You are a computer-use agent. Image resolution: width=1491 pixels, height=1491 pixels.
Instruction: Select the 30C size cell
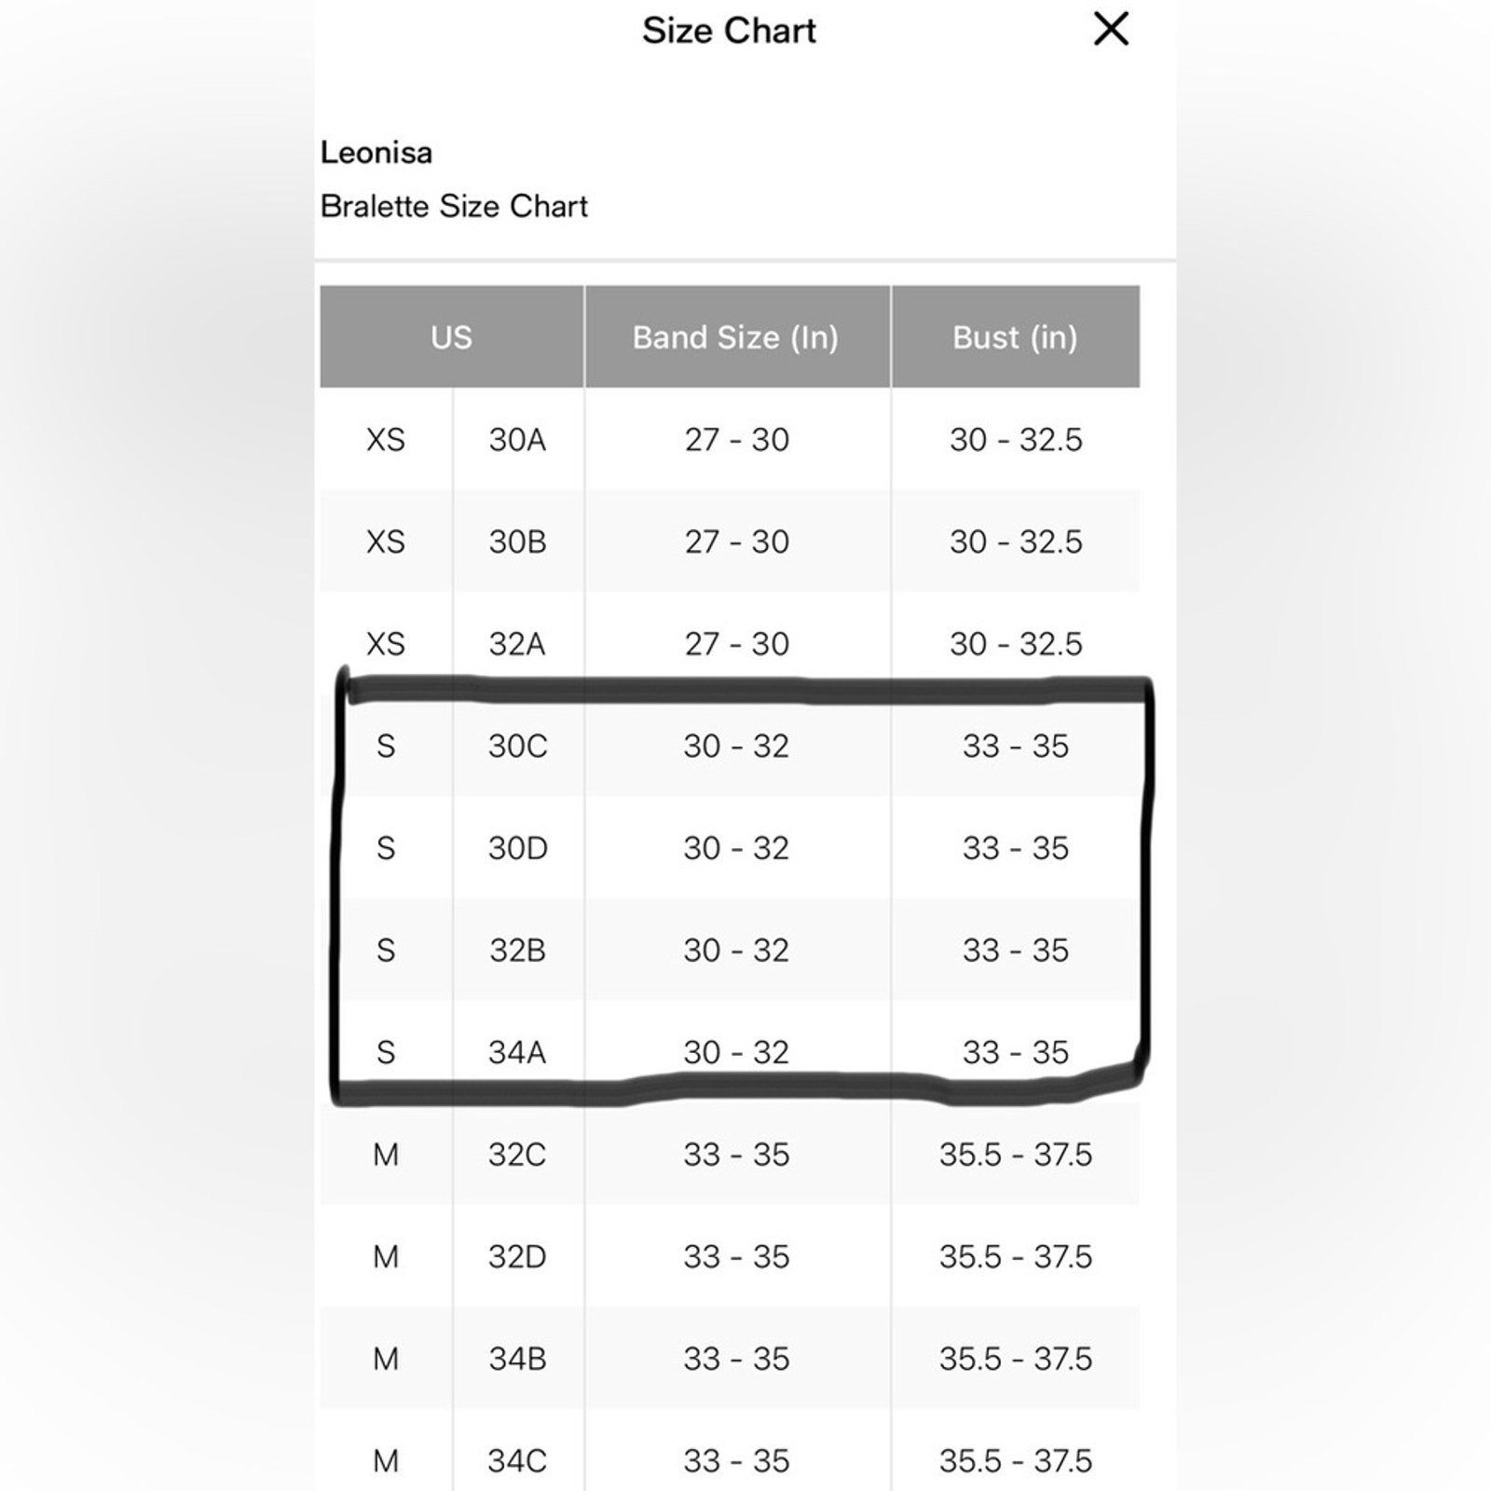pyautogui.click(x=517, y=746)
